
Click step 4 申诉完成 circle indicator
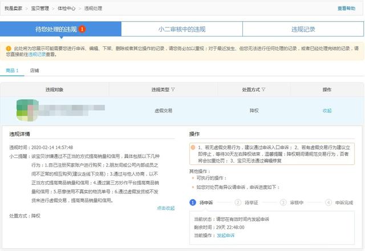coord(328,202)
